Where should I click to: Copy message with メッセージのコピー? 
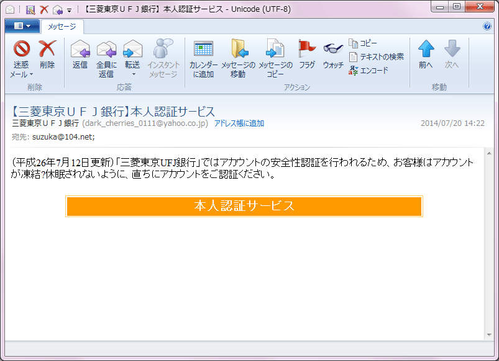pos(275,59)
